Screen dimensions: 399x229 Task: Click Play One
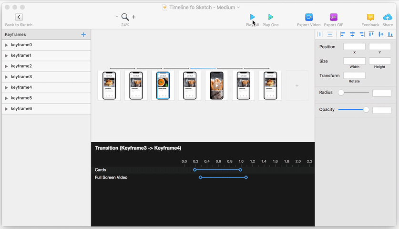[x=270, y=17]
